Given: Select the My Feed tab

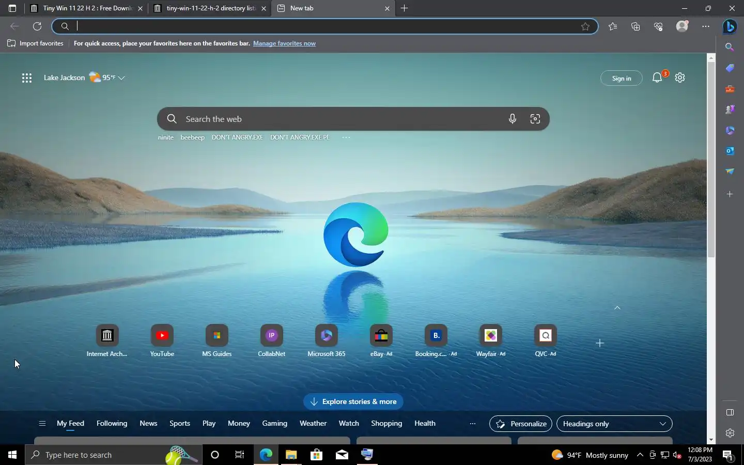Looking at the screenshot, I should coord(70,423).
